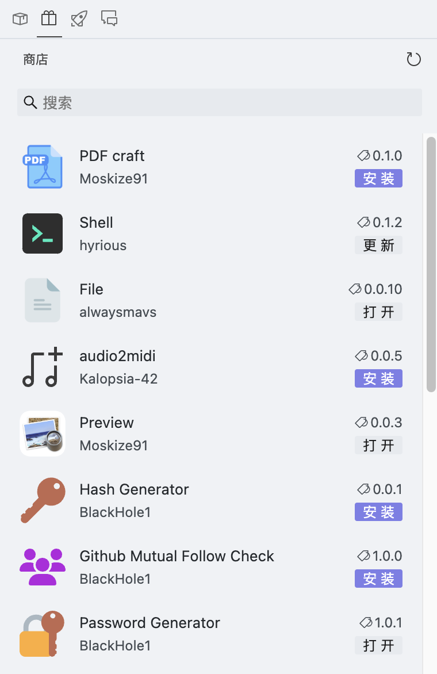Click the Password Generator lock icon
This screenshot has width=437, height=674.
pos(43,634)
